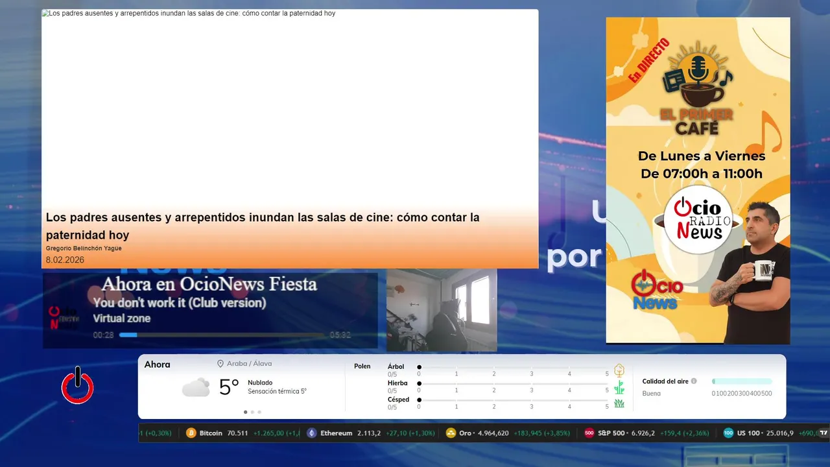Click the Ocio Radio News circular logo

(x=698, y=220)
